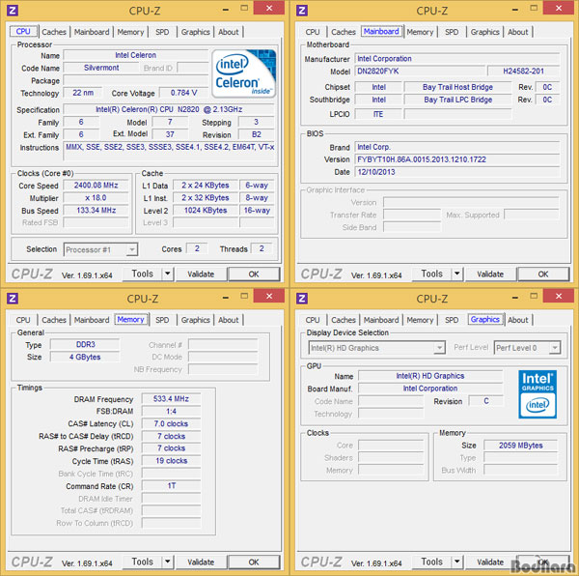The width and height of the screenshot is (579, 576).
Task: Click the CPU-Z logo icon in the Mainboard window title bar
Action: 302,10
